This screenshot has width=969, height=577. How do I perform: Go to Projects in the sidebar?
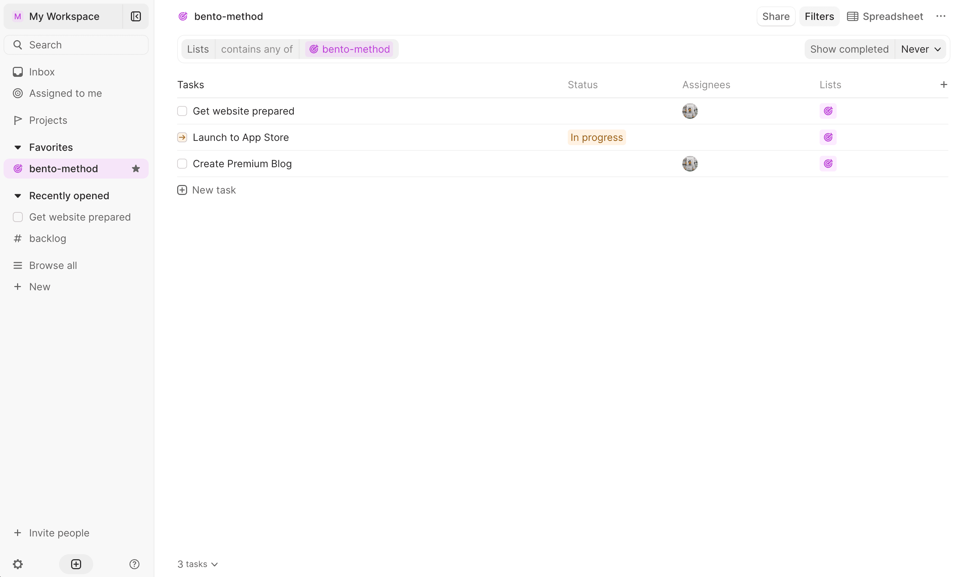[x=48, y=121]
